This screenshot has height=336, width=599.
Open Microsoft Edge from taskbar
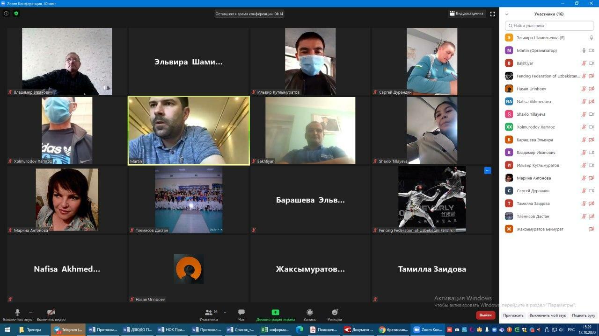click(299, 329)
